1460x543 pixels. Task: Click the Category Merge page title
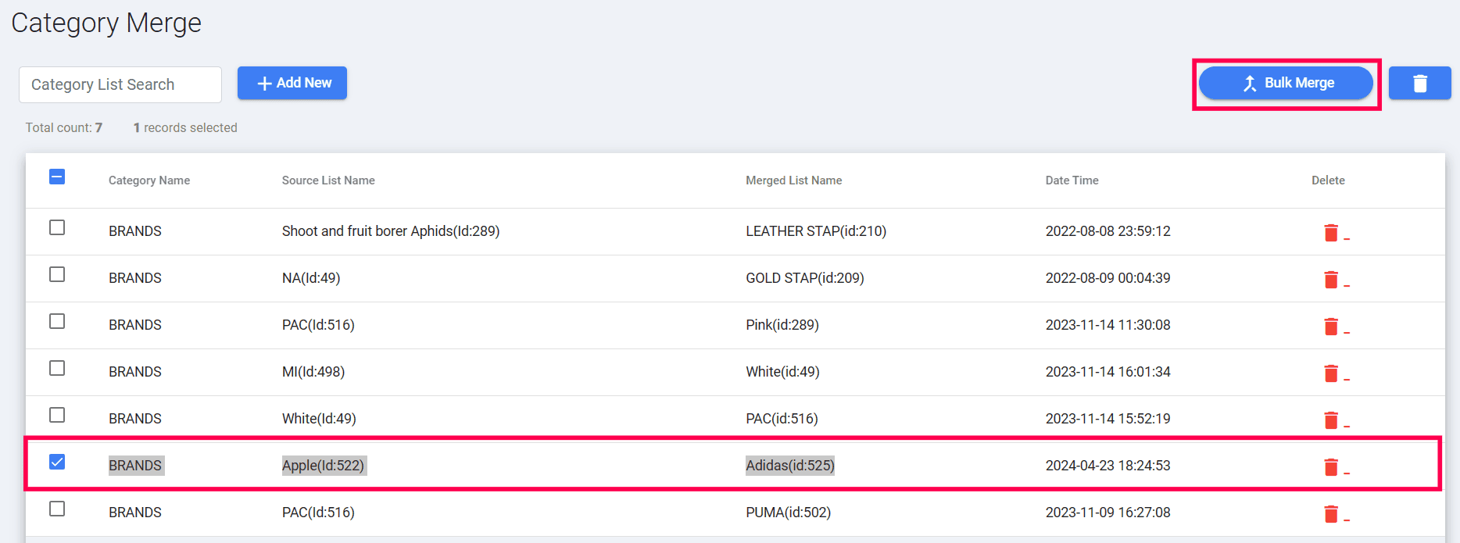[x=106, y=23]
